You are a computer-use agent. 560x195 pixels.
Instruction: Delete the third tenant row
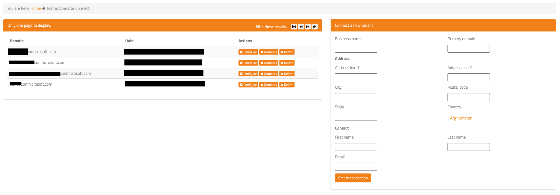287,74
